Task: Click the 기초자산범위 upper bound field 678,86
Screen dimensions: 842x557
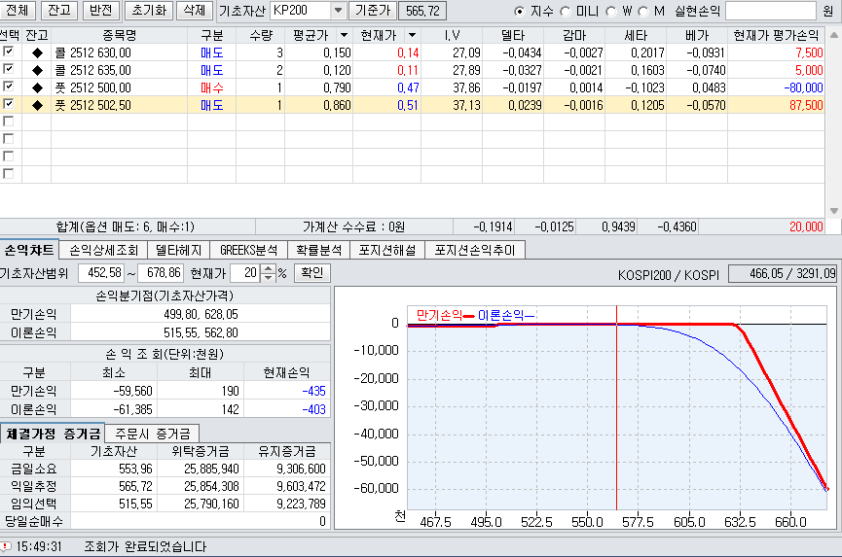Action: pyautogui.click(x=161, y=273)
